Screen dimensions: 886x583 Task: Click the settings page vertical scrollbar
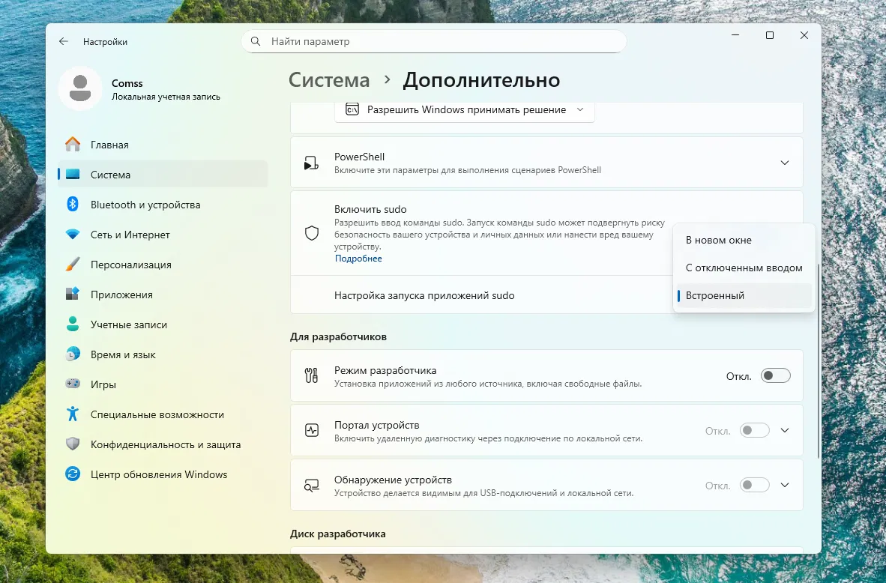point(819,360)
